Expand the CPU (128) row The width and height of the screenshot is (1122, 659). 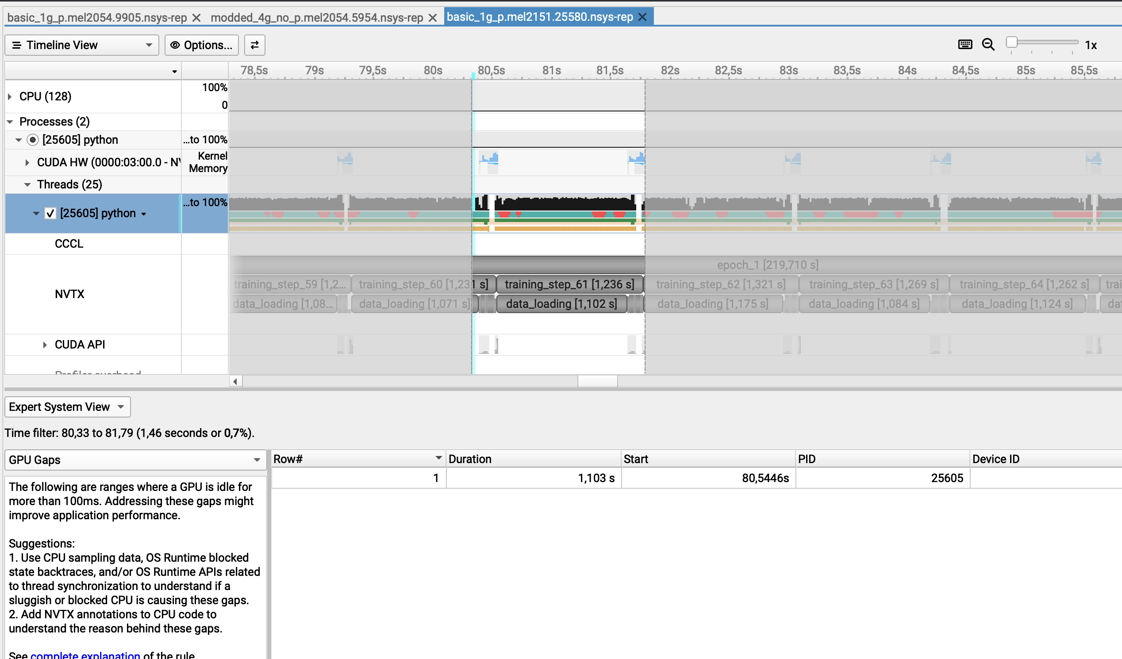pos(10,96)
